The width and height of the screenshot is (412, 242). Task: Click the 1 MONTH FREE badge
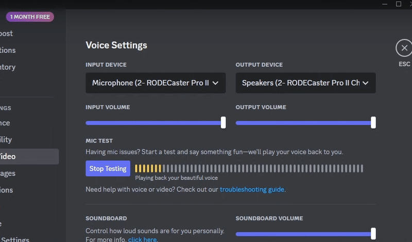[30, 17]
